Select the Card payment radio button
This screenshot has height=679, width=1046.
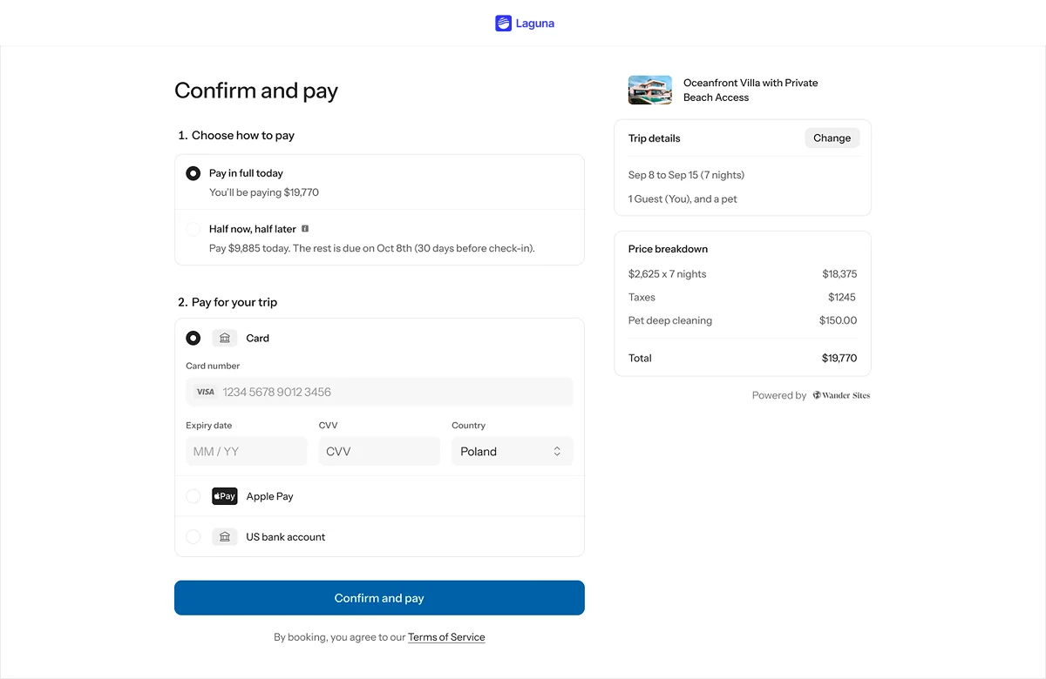pos(194,338)
